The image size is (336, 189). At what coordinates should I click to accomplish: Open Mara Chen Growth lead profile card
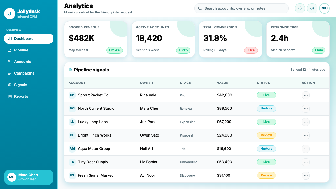tap(29, 177)
